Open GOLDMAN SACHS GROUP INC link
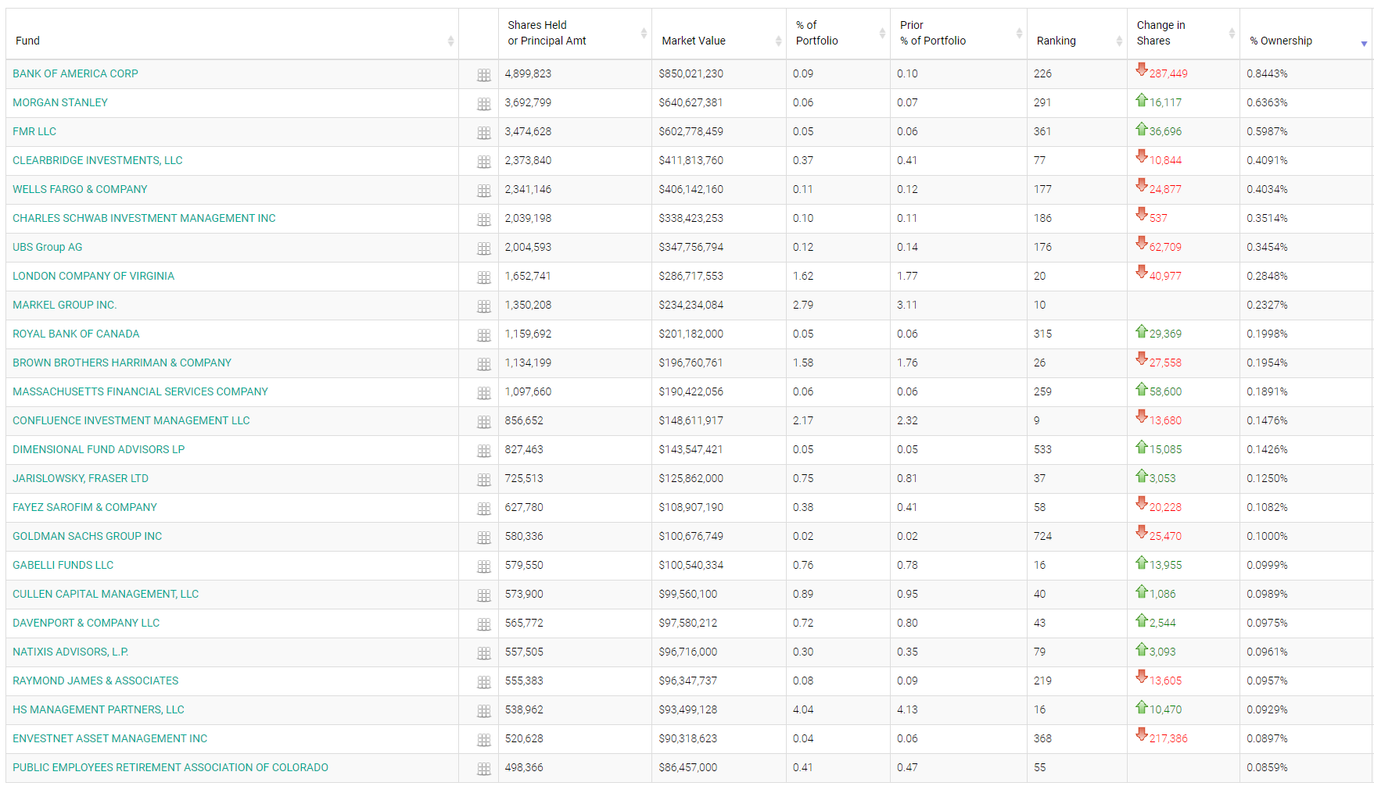 click(x=88, y=536)
